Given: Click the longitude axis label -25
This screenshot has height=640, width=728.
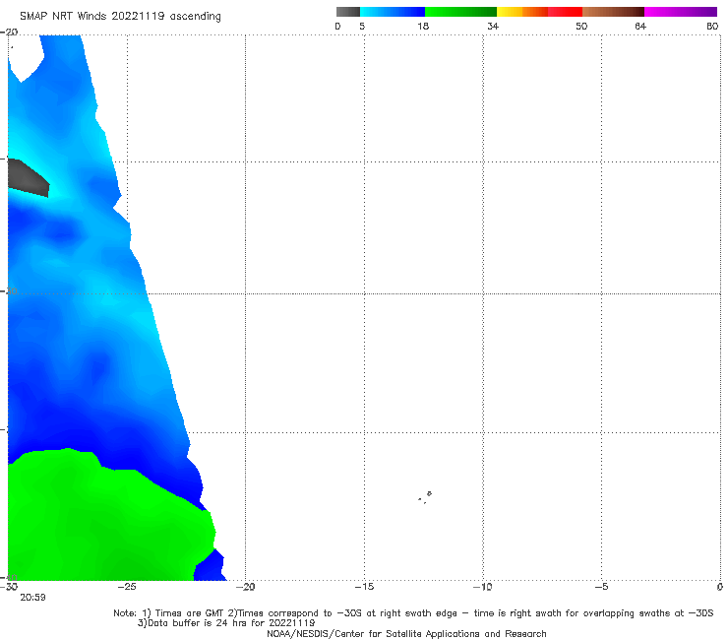Looking at the screenshot, I should click(x=127, y=587).
